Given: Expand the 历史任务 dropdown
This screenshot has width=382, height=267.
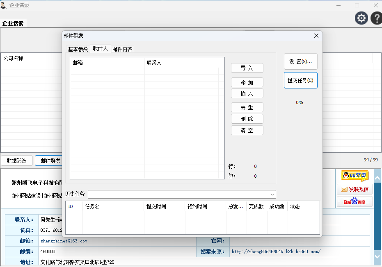Looking at the screenshot, I should [272, 194].
